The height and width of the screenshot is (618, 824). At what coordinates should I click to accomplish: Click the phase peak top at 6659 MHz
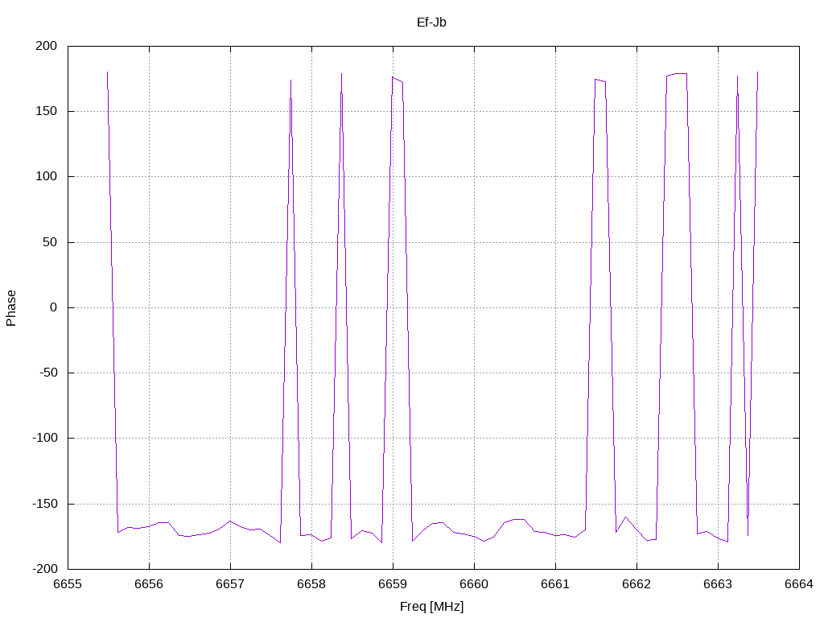[x=398, y=80]
